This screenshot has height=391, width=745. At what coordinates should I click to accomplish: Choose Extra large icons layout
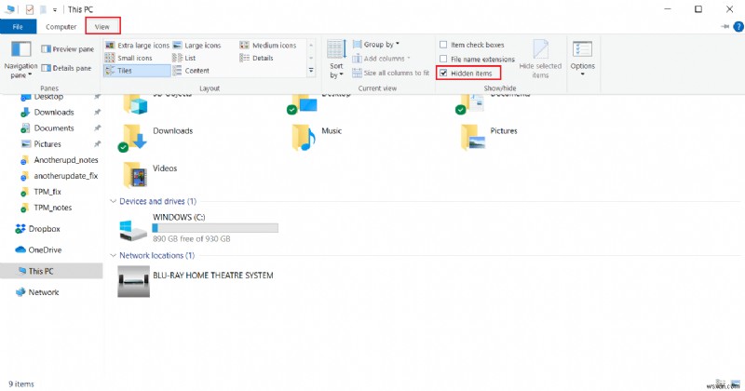pyautogui.click(x=137, y=45)
